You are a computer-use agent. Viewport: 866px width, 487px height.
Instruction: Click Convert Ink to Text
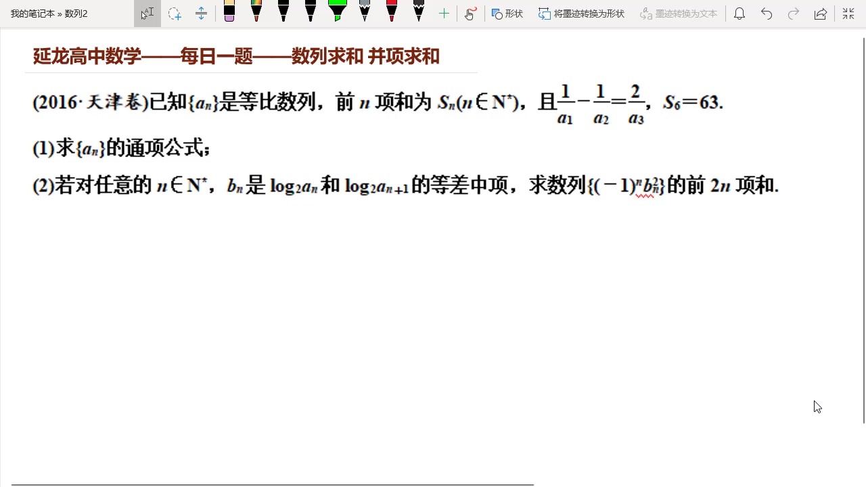click(678, 14)
